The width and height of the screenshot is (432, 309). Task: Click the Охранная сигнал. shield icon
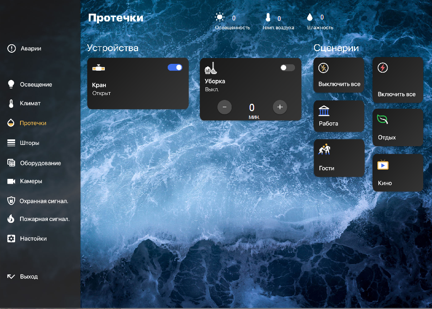pos(11,200)
